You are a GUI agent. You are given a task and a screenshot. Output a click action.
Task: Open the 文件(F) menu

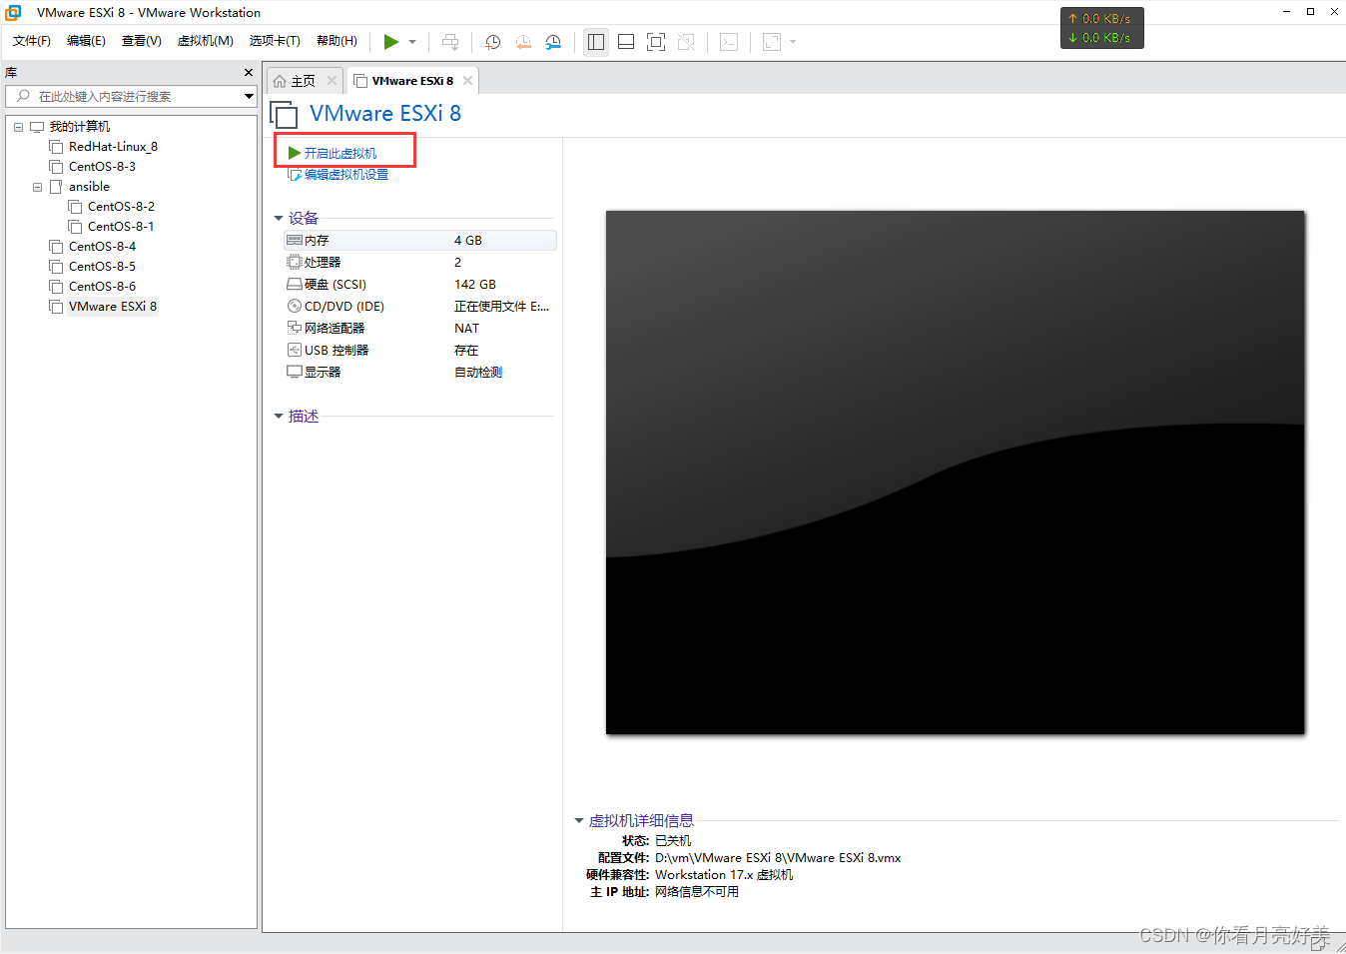32,41
